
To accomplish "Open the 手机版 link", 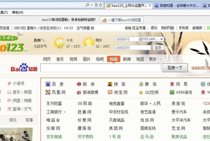I will (x=184, y=28).
